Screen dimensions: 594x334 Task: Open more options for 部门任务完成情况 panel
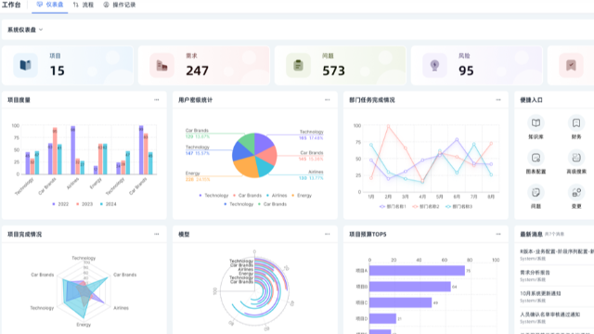click(498, 100)
